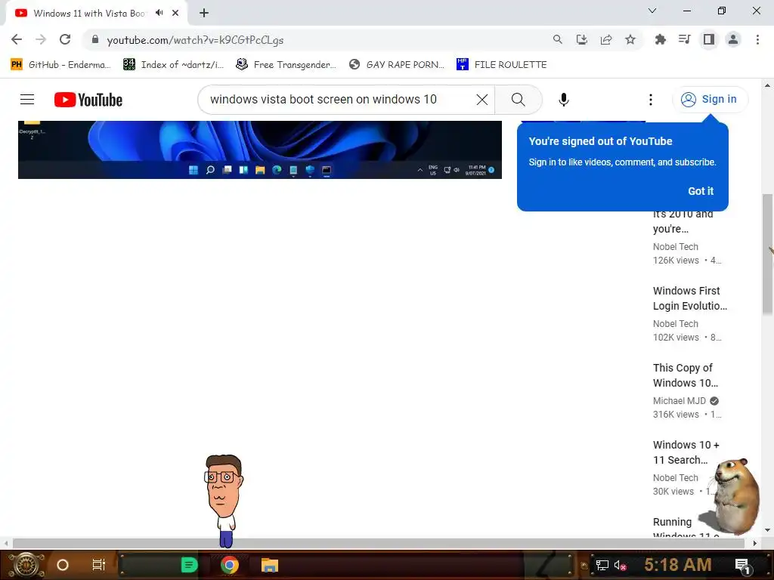This screenshot has width=774, height=580.
Task: Install app icon in address bar
Action: (582, 39)
